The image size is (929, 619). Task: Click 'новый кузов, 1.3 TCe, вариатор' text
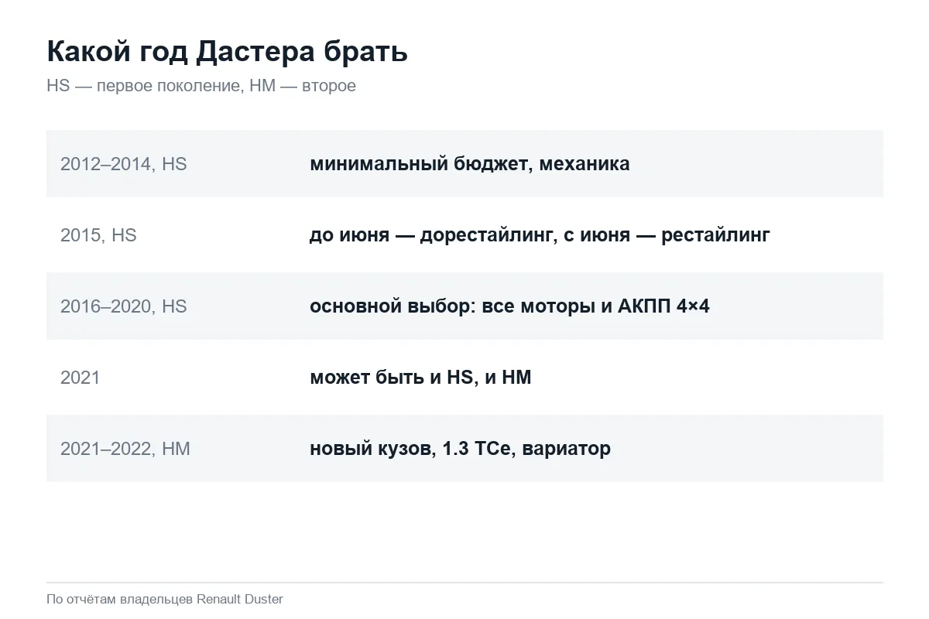460,449
